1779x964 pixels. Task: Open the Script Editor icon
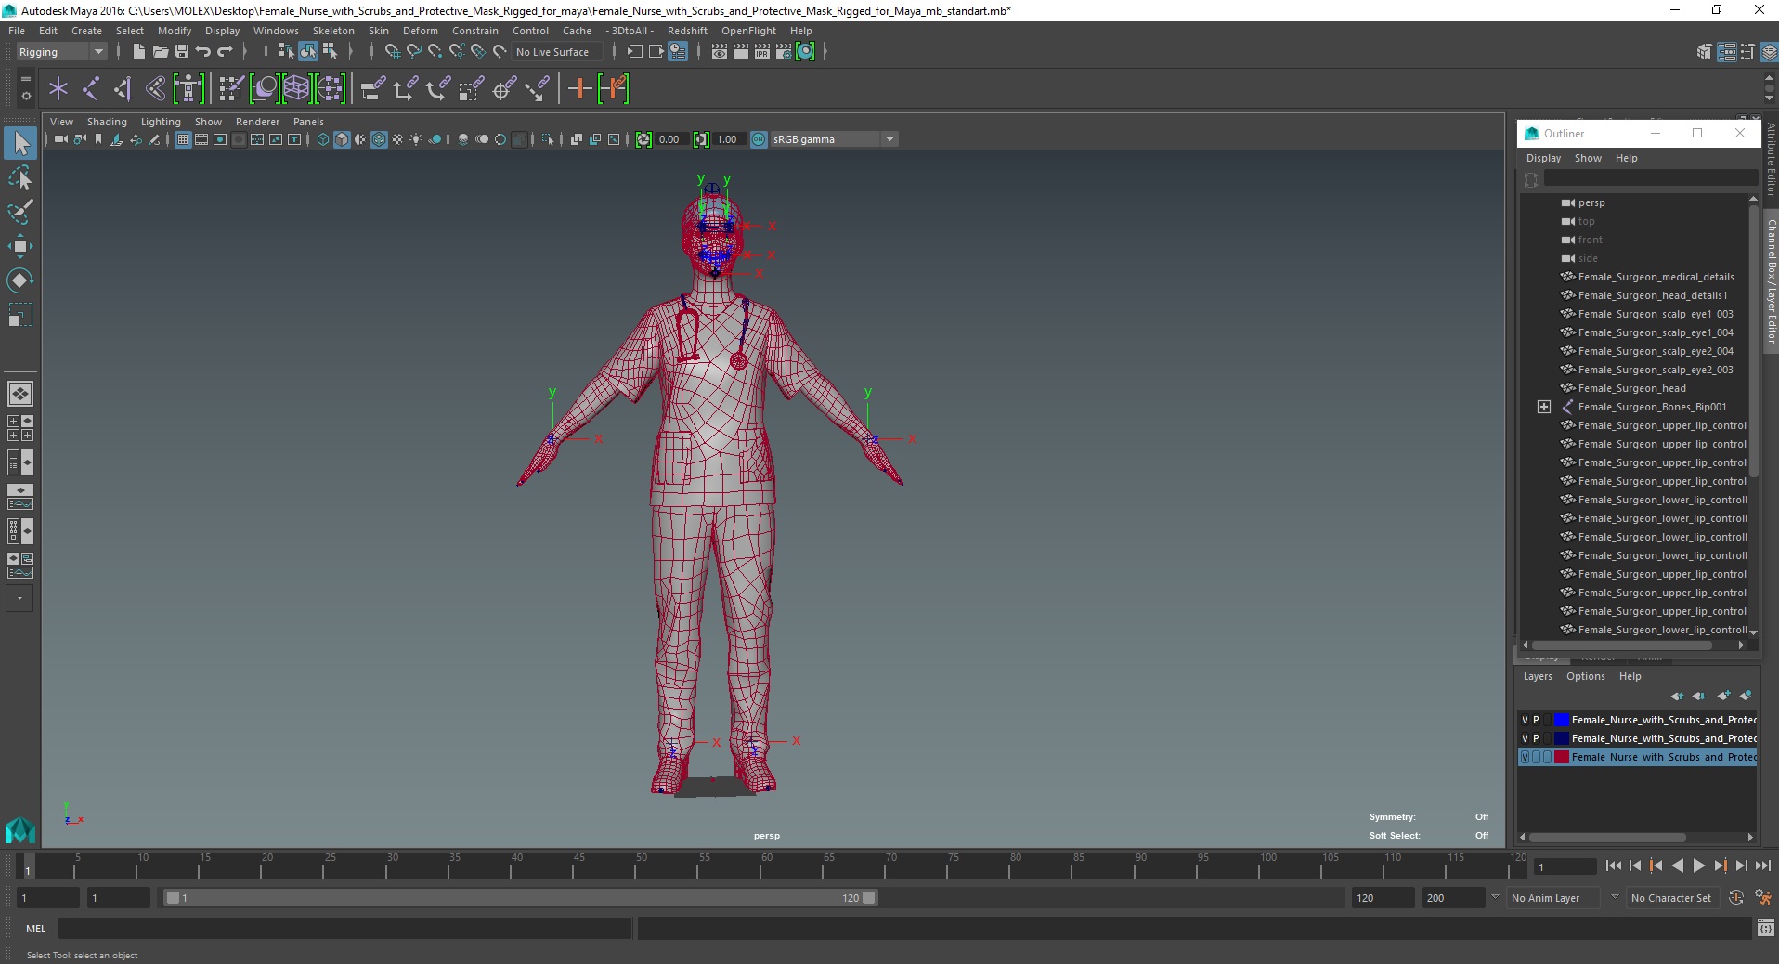click(x=1766, y=928)
